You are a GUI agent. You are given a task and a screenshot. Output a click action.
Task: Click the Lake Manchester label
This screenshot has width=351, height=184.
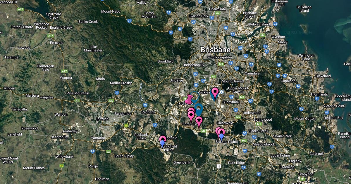pyautogui.click(x=93, y=48)
